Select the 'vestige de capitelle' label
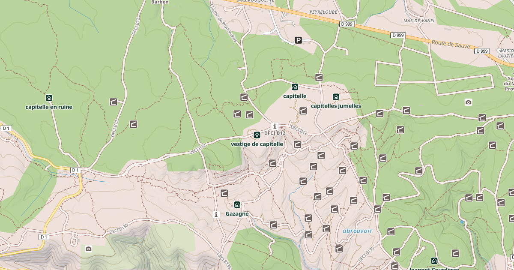 coord(257,144)
